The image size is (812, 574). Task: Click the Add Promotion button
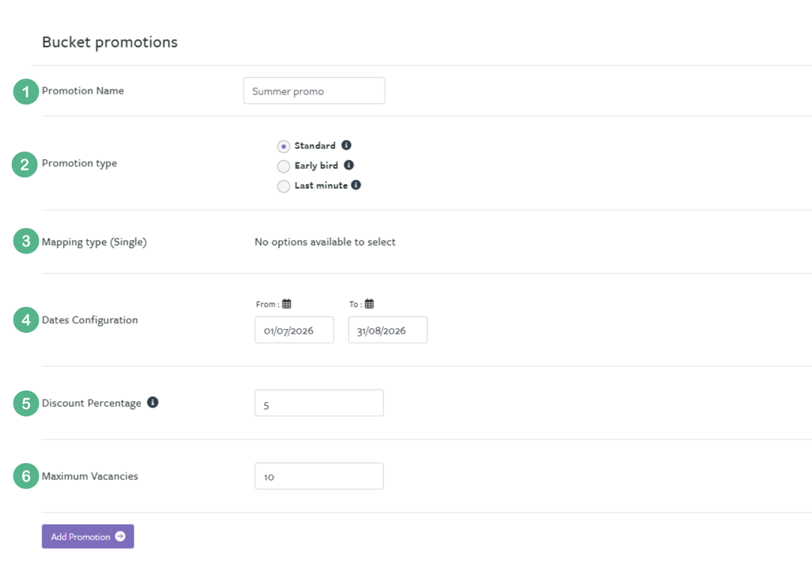(88, 536)
